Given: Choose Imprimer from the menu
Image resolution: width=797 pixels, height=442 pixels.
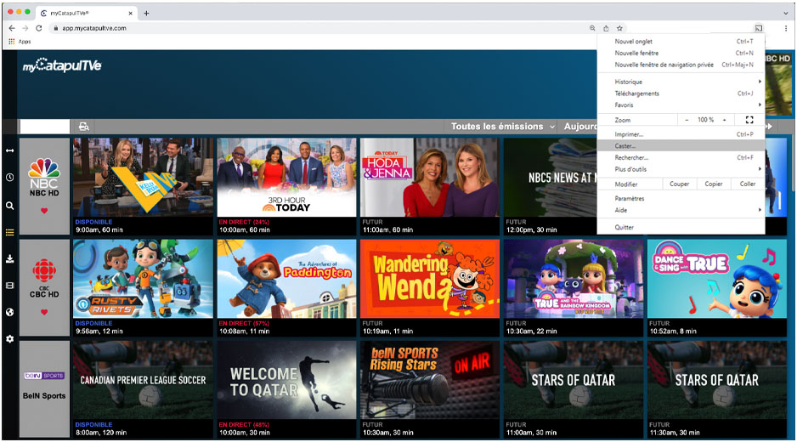Looking at the screenshot, I should coord(681,134).
